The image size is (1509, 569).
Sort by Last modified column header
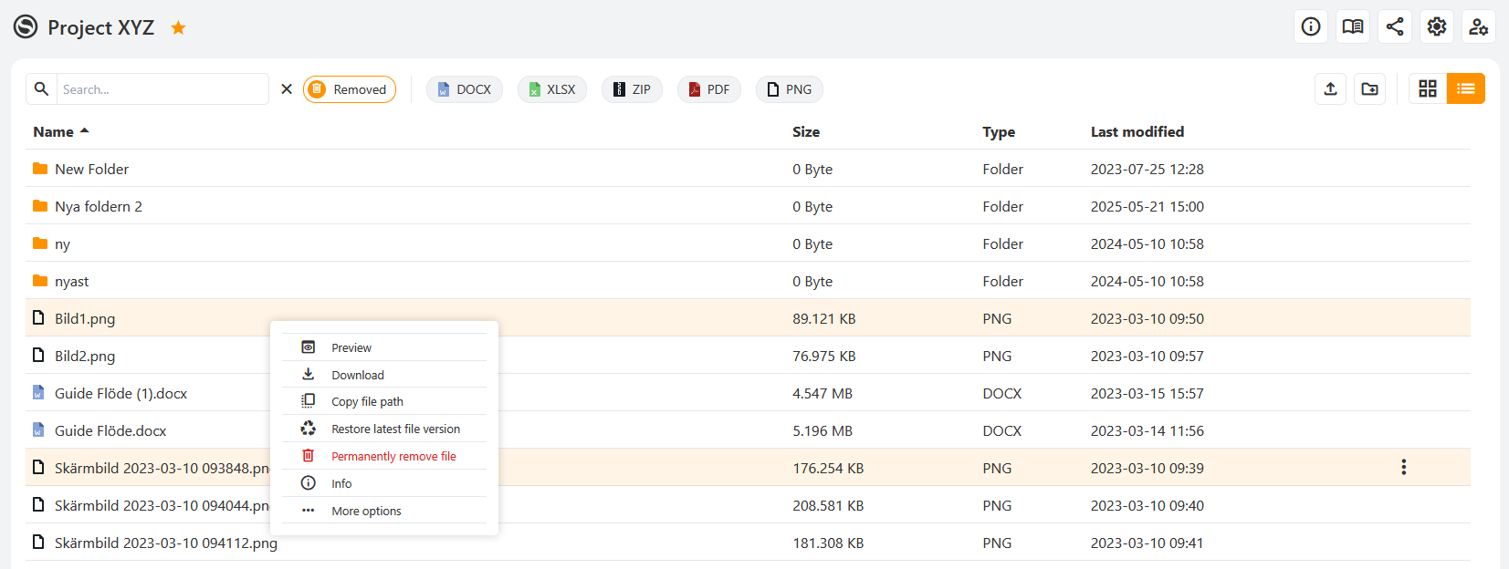(1137, 131)
